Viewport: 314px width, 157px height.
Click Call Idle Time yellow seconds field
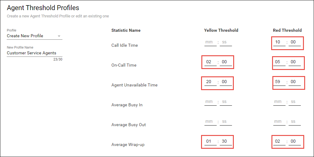point(226,42)
